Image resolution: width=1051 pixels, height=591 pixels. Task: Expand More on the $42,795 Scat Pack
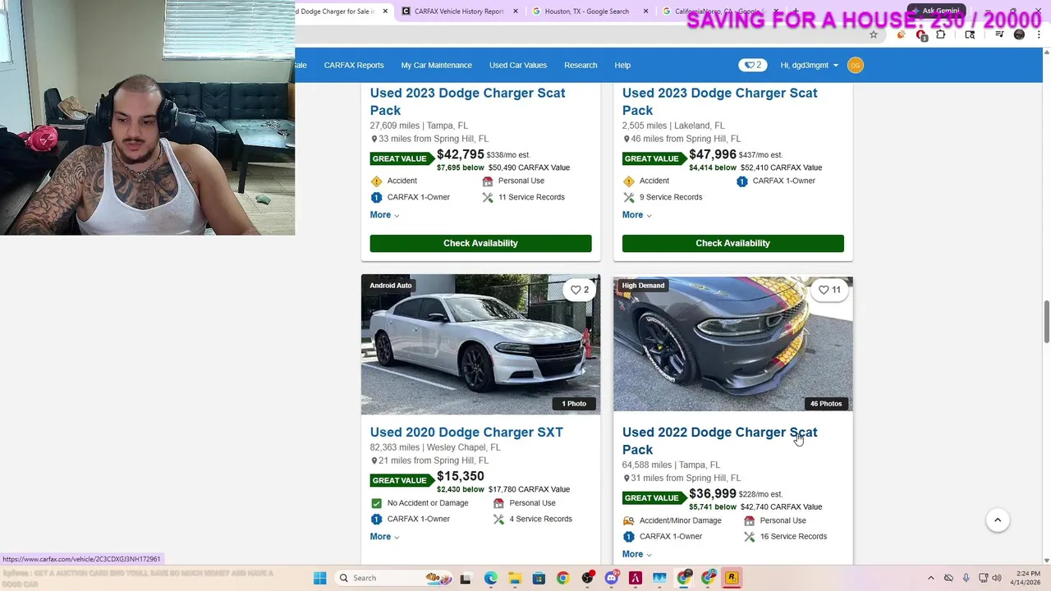tap(384, 215)
